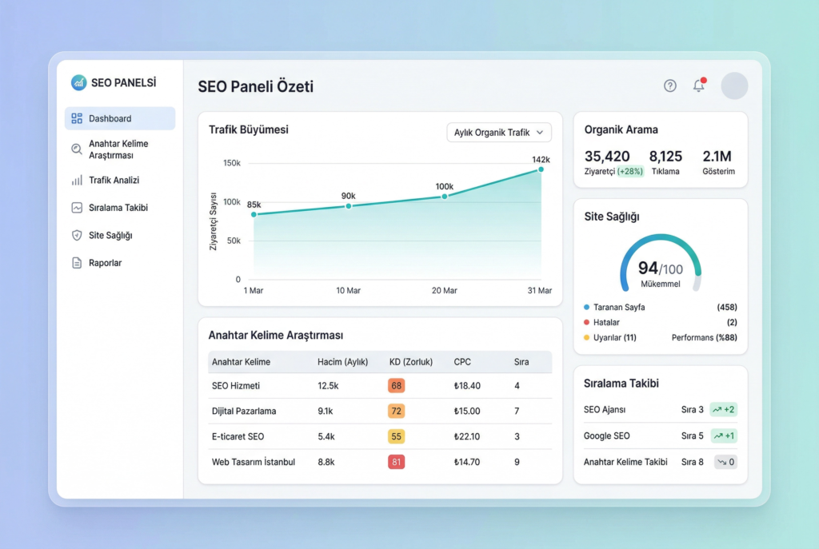Open help via the question mark icon

click(670, 86)
